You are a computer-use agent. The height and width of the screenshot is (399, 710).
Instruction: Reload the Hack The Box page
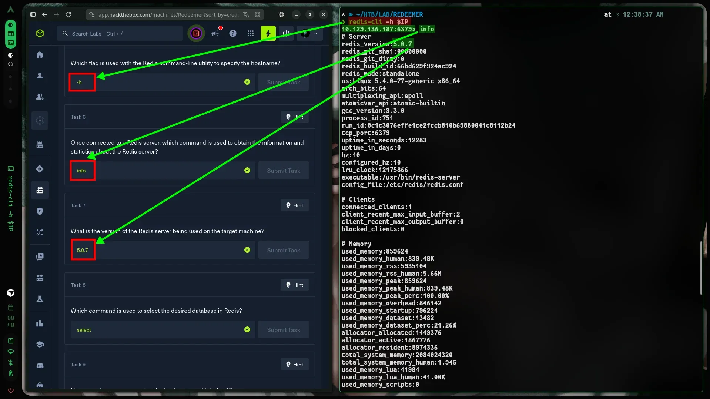[68, 14]
